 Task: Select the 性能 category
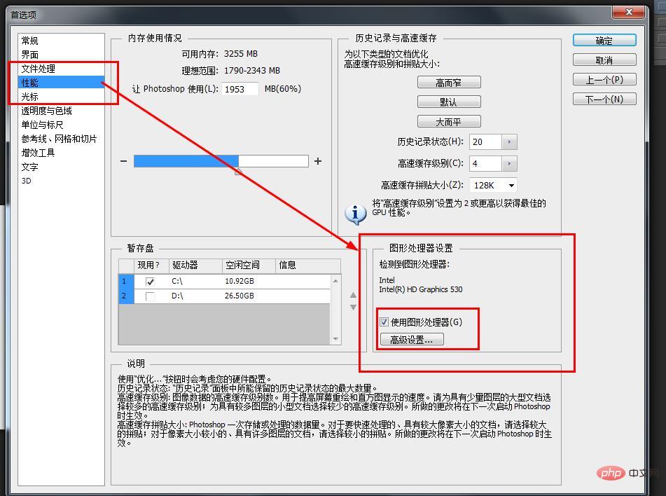tap(61, 83)
